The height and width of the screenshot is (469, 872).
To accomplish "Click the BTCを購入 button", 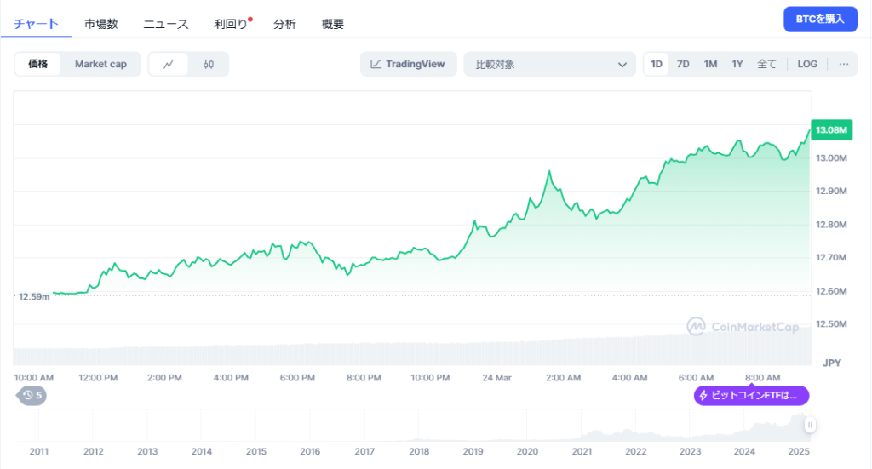I will click(820, 20).
